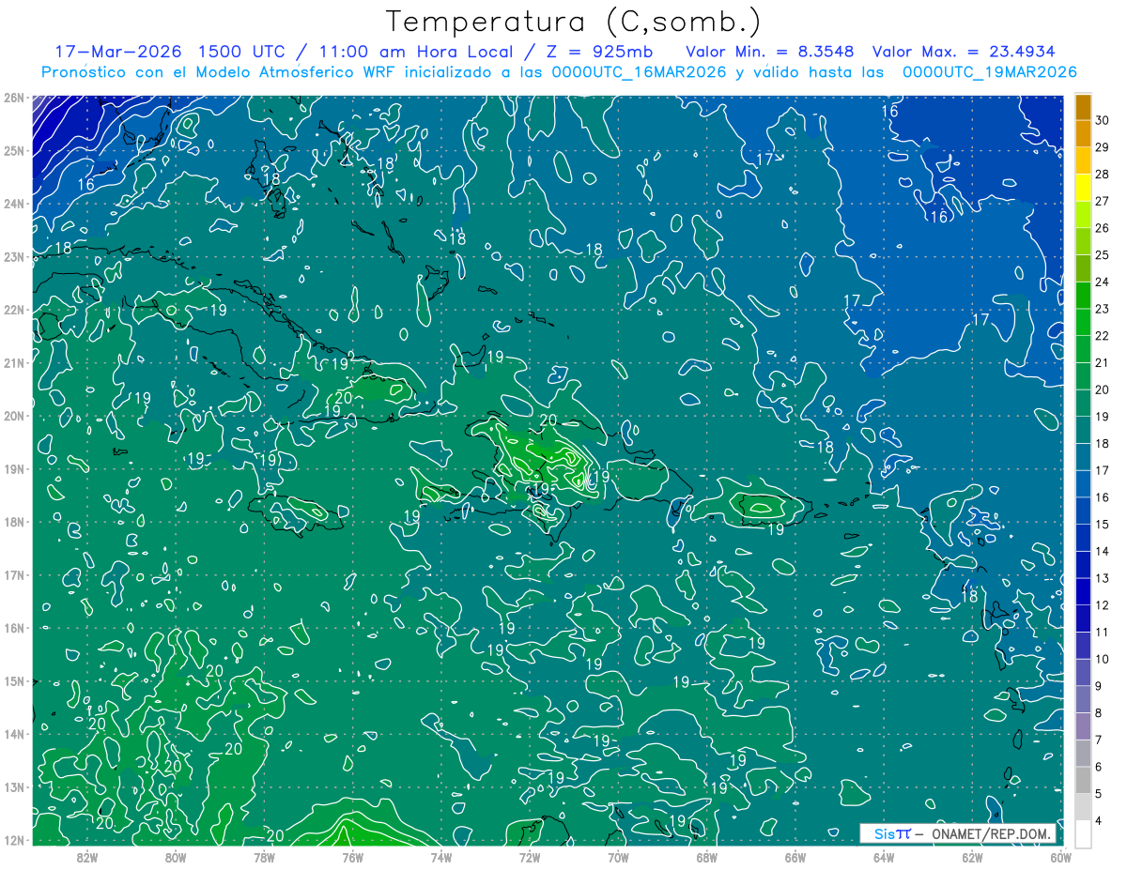This screenshot has height=870, width=1127.
Task: Click dark blue swatch between 12 and 13
Action: tap(1083, 591)
